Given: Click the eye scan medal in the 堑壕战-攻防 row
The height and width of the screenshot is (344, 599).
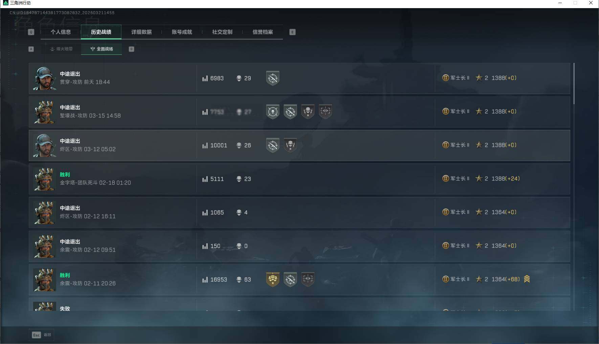Looking at the screenshot, I should pos(325,112).
